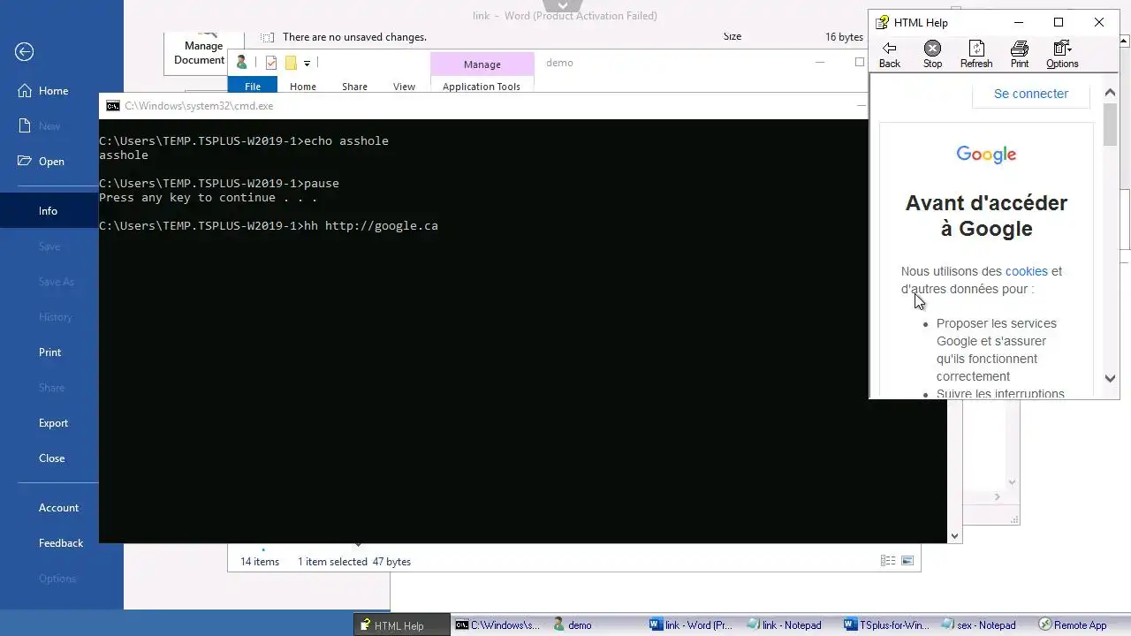Follow the cookies link on Google page

pyautogui.click(x=1026, y=271)
